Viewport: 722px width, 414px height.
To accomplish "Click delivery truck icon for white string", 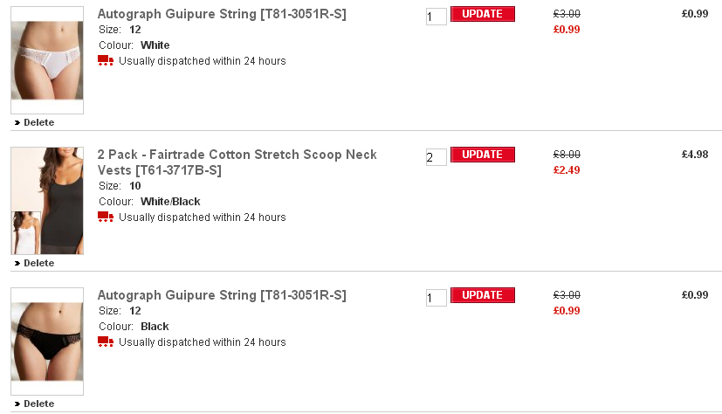I will 106,60.
